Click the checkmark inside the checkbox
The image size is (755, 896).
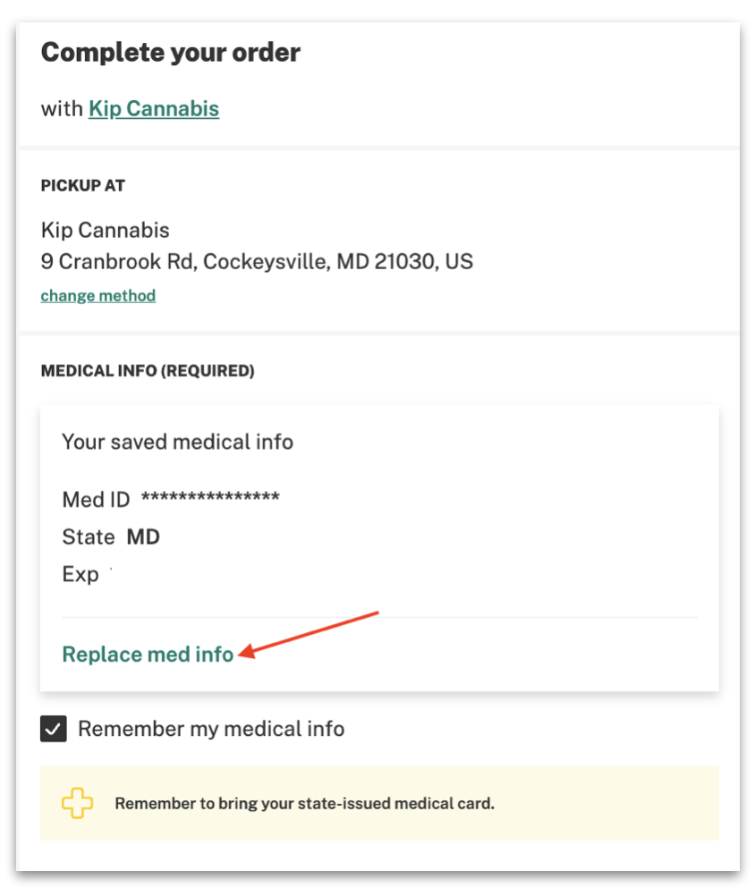point(53,729)
